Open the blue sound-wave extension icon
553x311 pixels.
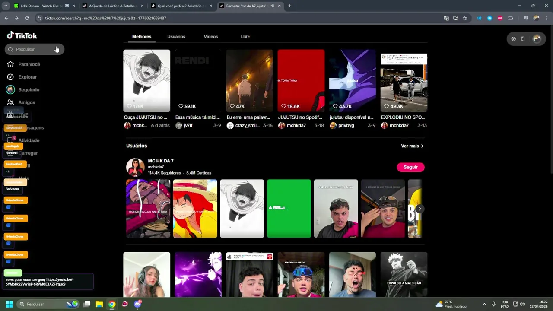(479, 18)
